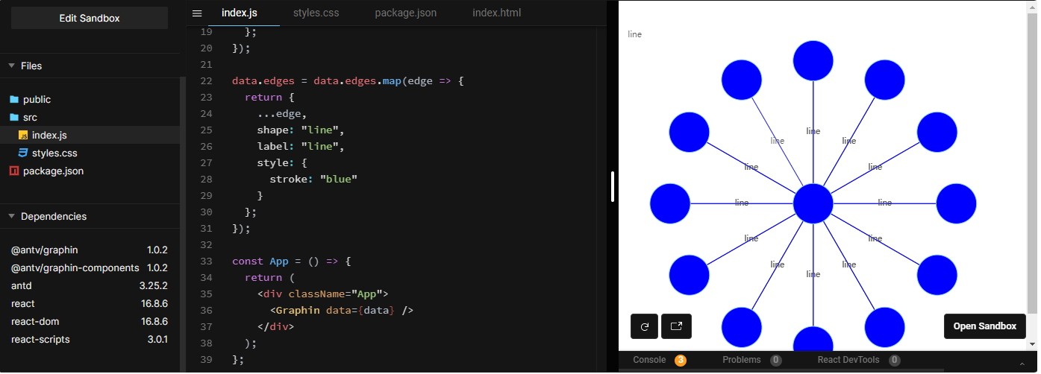
Task: Click the src folder icon
Action: [x=13, y=117]
